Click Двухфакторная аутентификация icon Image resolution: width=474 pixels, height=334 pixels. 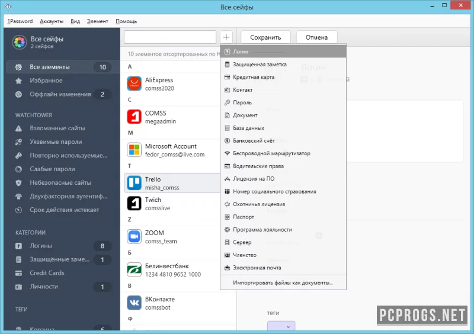point(19,197)
